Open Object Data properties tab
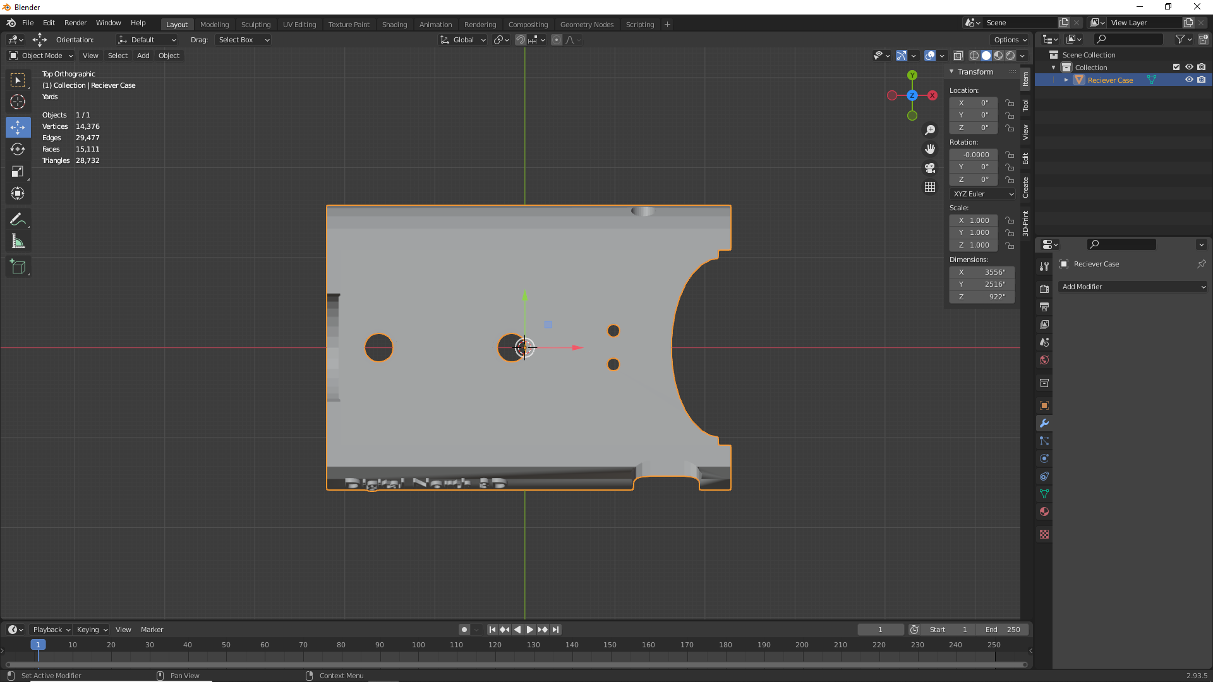 click(x=1044, y=494)
